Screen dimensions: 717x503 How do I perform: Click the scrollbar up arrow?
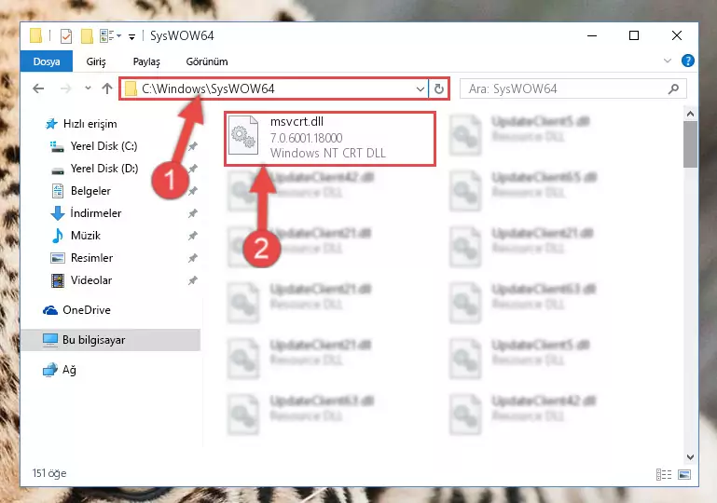tap(691, 114)
